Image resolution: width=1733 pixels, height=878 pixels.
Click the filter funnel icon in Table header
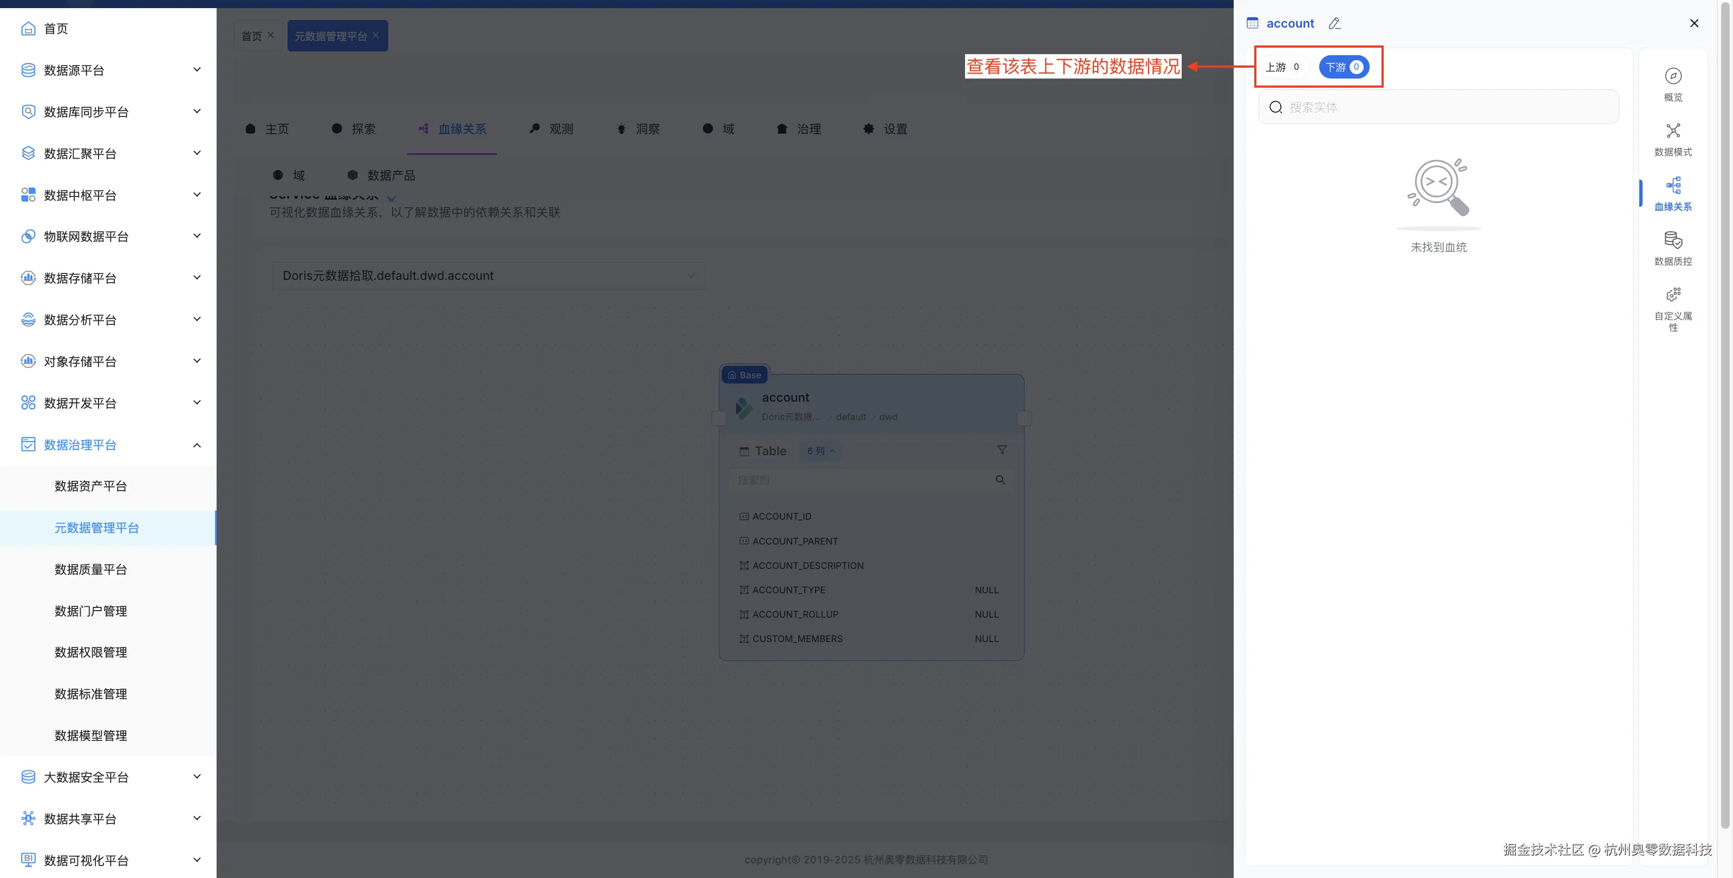[x=1001, y=450]
